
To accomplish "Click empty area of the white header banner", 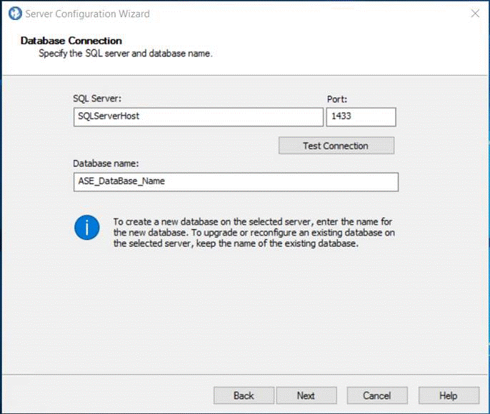I will pyautogui.click(x=357, y=50).
